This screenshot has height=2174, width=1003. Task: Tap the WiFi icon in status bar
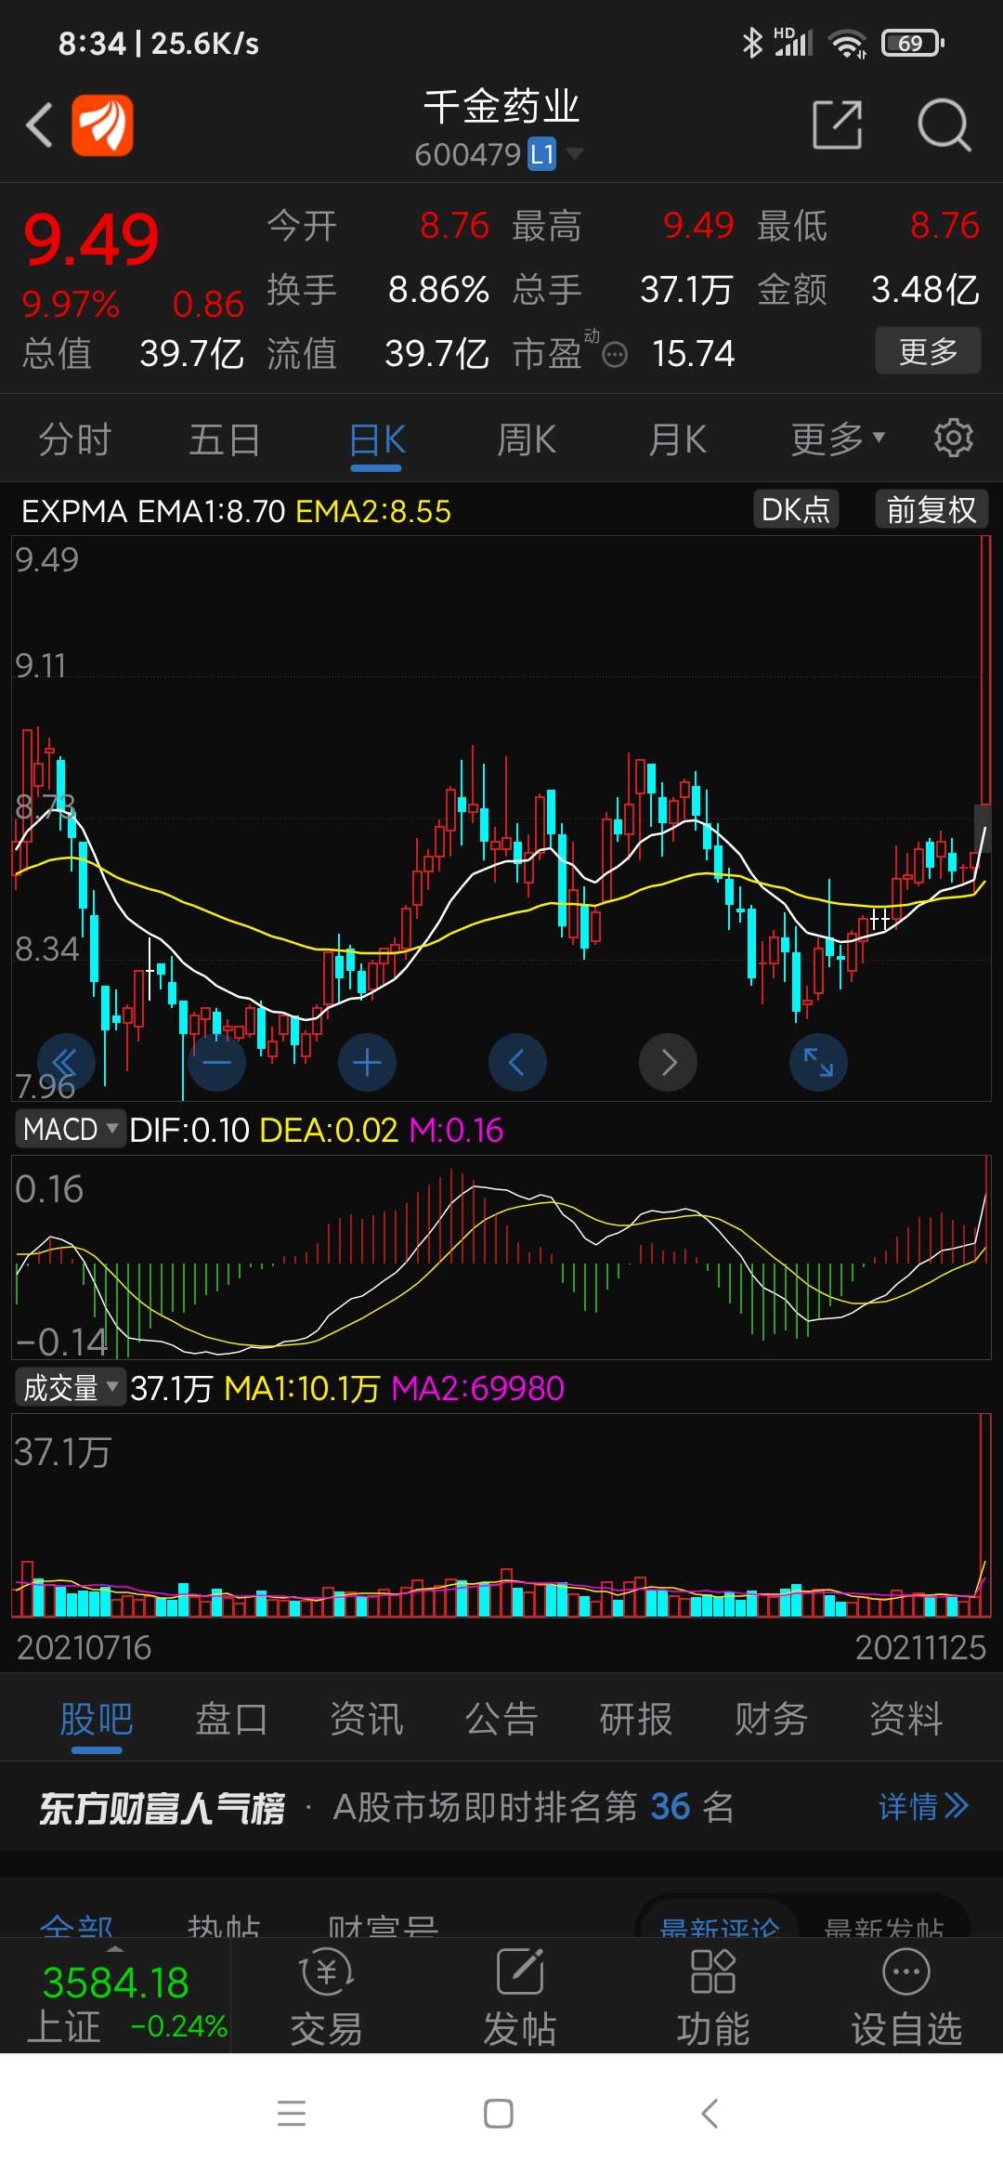pyautogui.click(x=847, y=43)
